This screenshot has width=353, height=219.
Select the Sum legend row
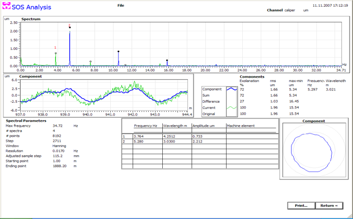[219, 96]
